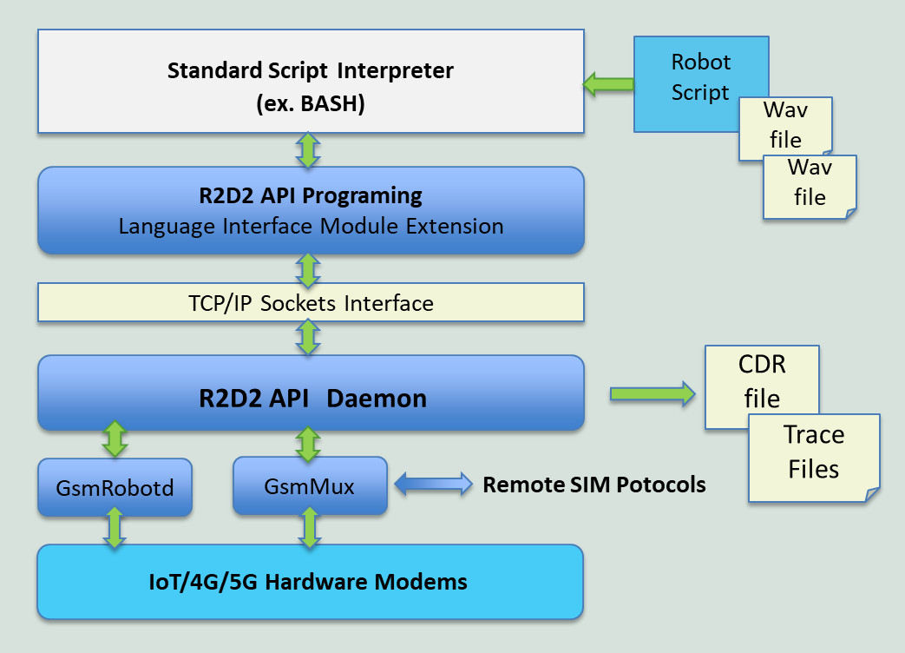Click arrow between Sockets Interface and Daemon
905x653 pixels.
[x=308, y=337]
